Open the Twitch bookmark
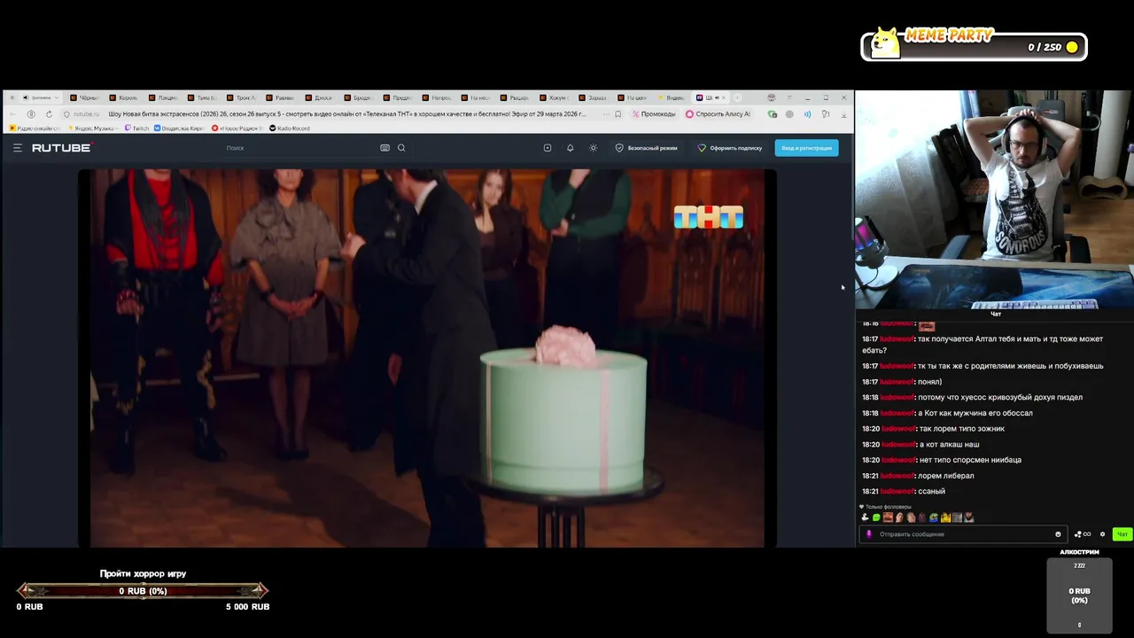The height and width of the screenshot is (638, 1134). tap(137, 128)
